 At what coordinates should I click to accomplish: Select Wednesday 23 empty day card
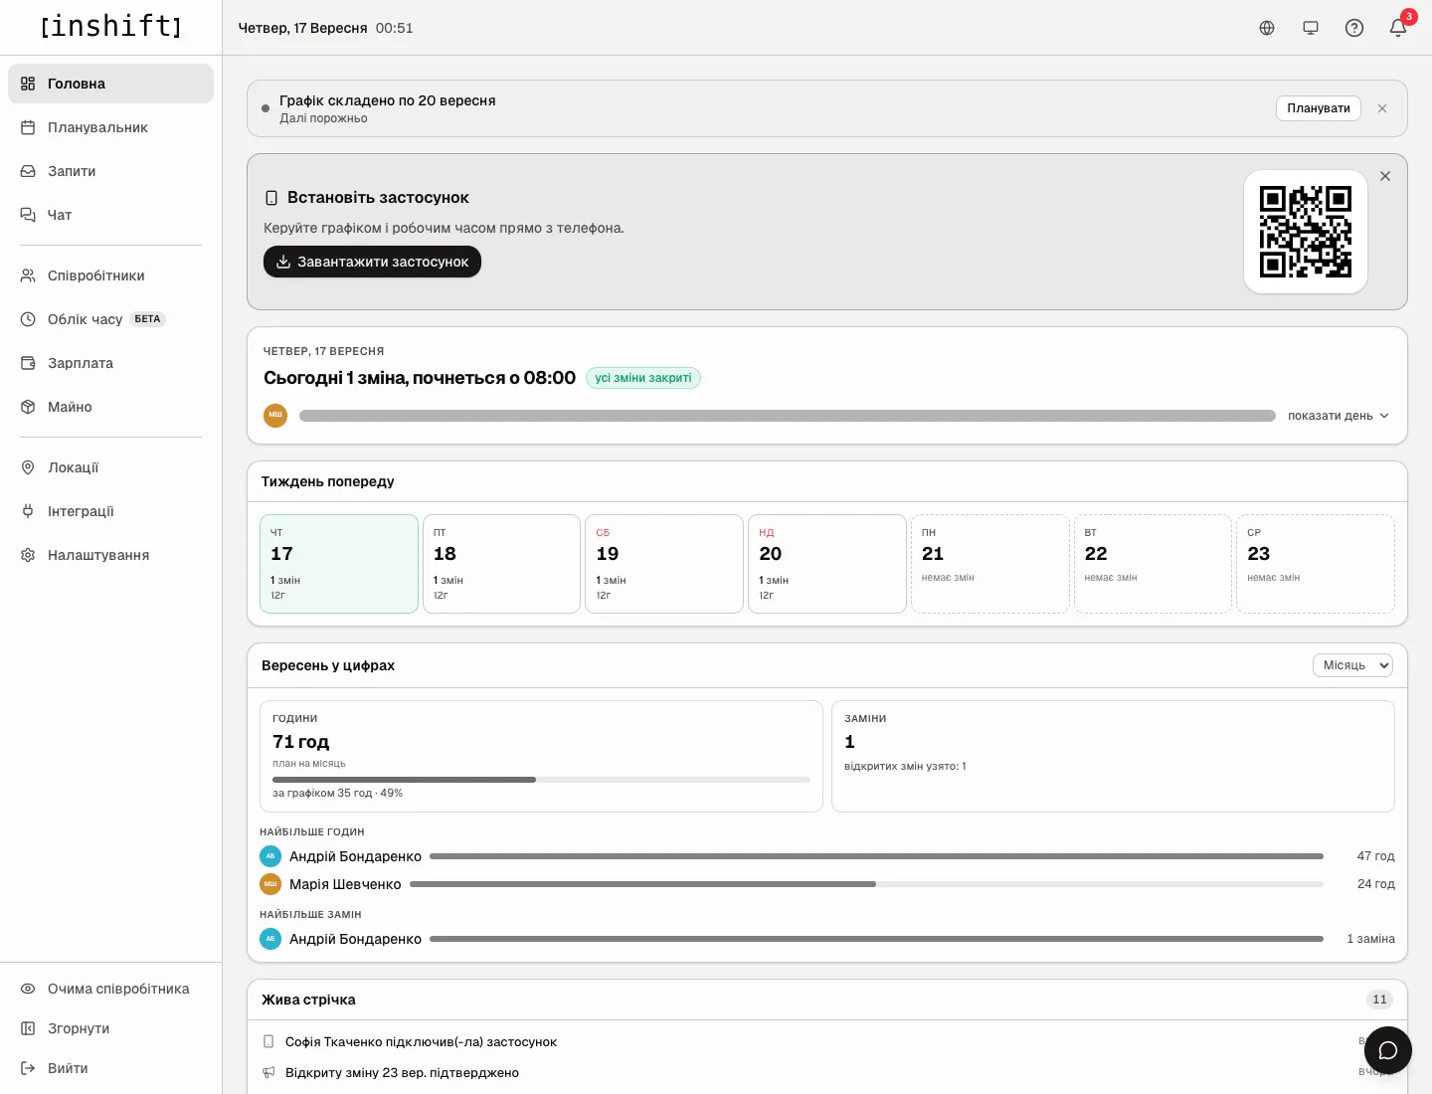(1316, 564)
